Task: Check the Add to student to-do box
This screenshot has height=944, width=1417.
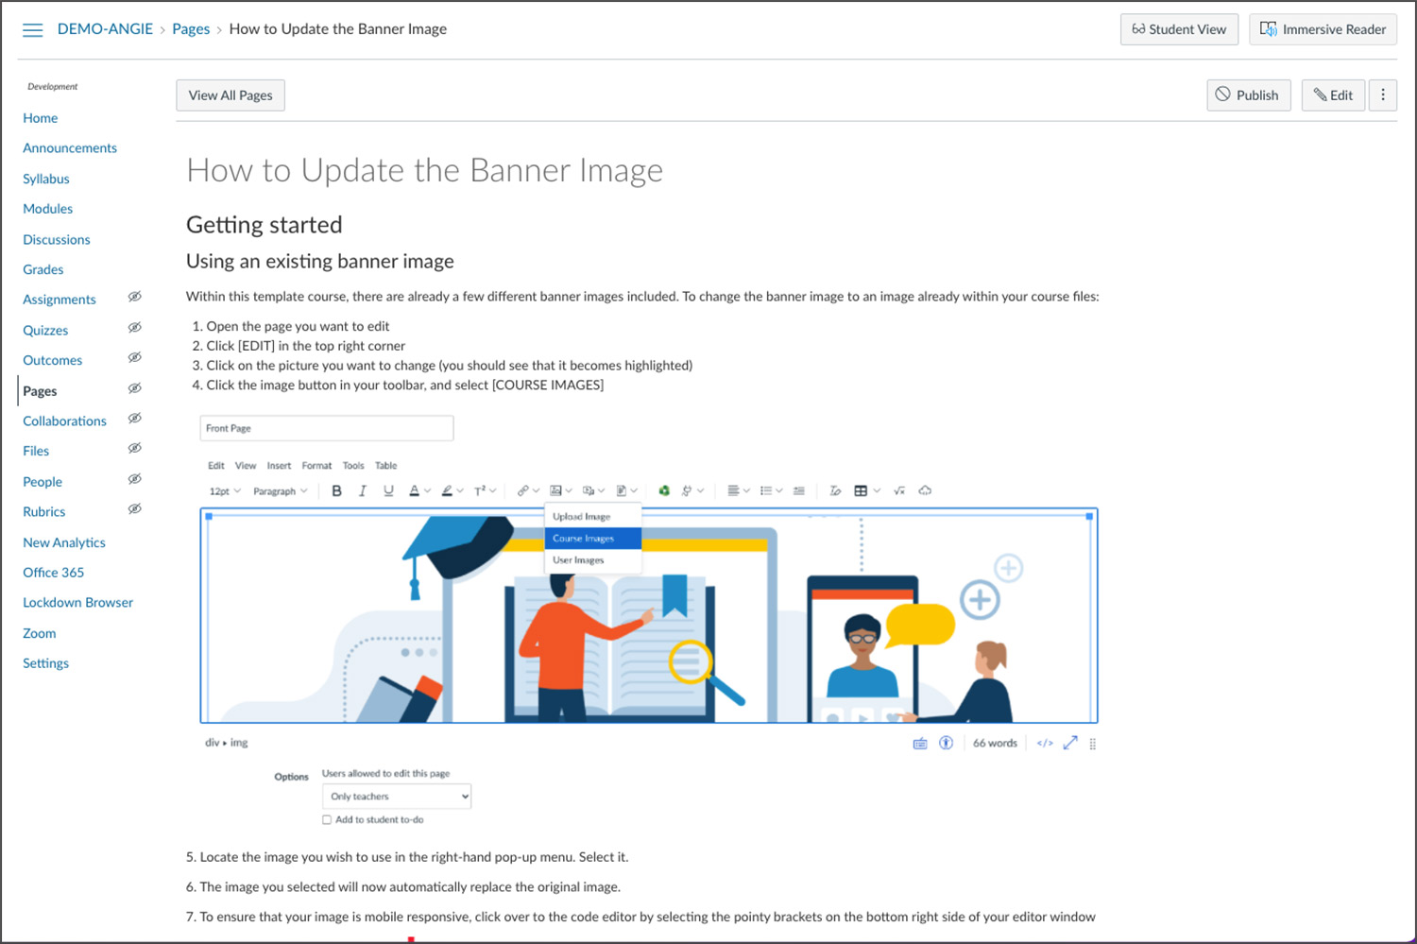Action: pos(327,820)
